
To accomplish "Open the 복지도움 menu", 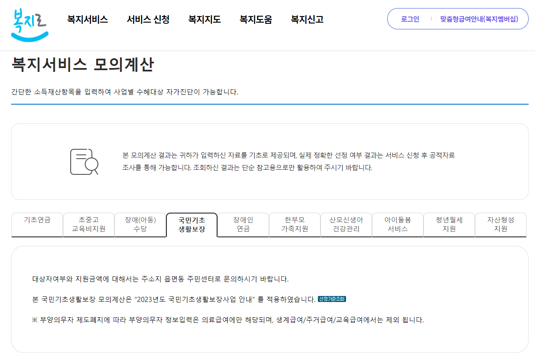I will [x=256, y=19].
